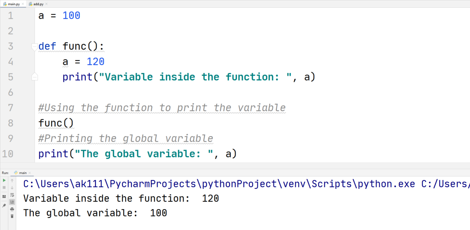The image size is (470, 230).
Task: Click the Stop process square icon
Action: [x=4, y=187]
